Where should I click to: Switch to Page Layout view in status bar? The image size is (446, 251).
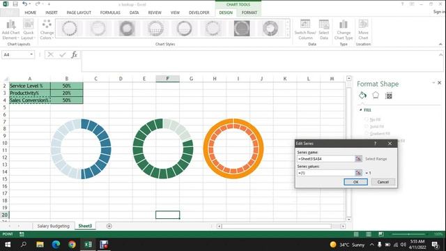coord(369,234)
